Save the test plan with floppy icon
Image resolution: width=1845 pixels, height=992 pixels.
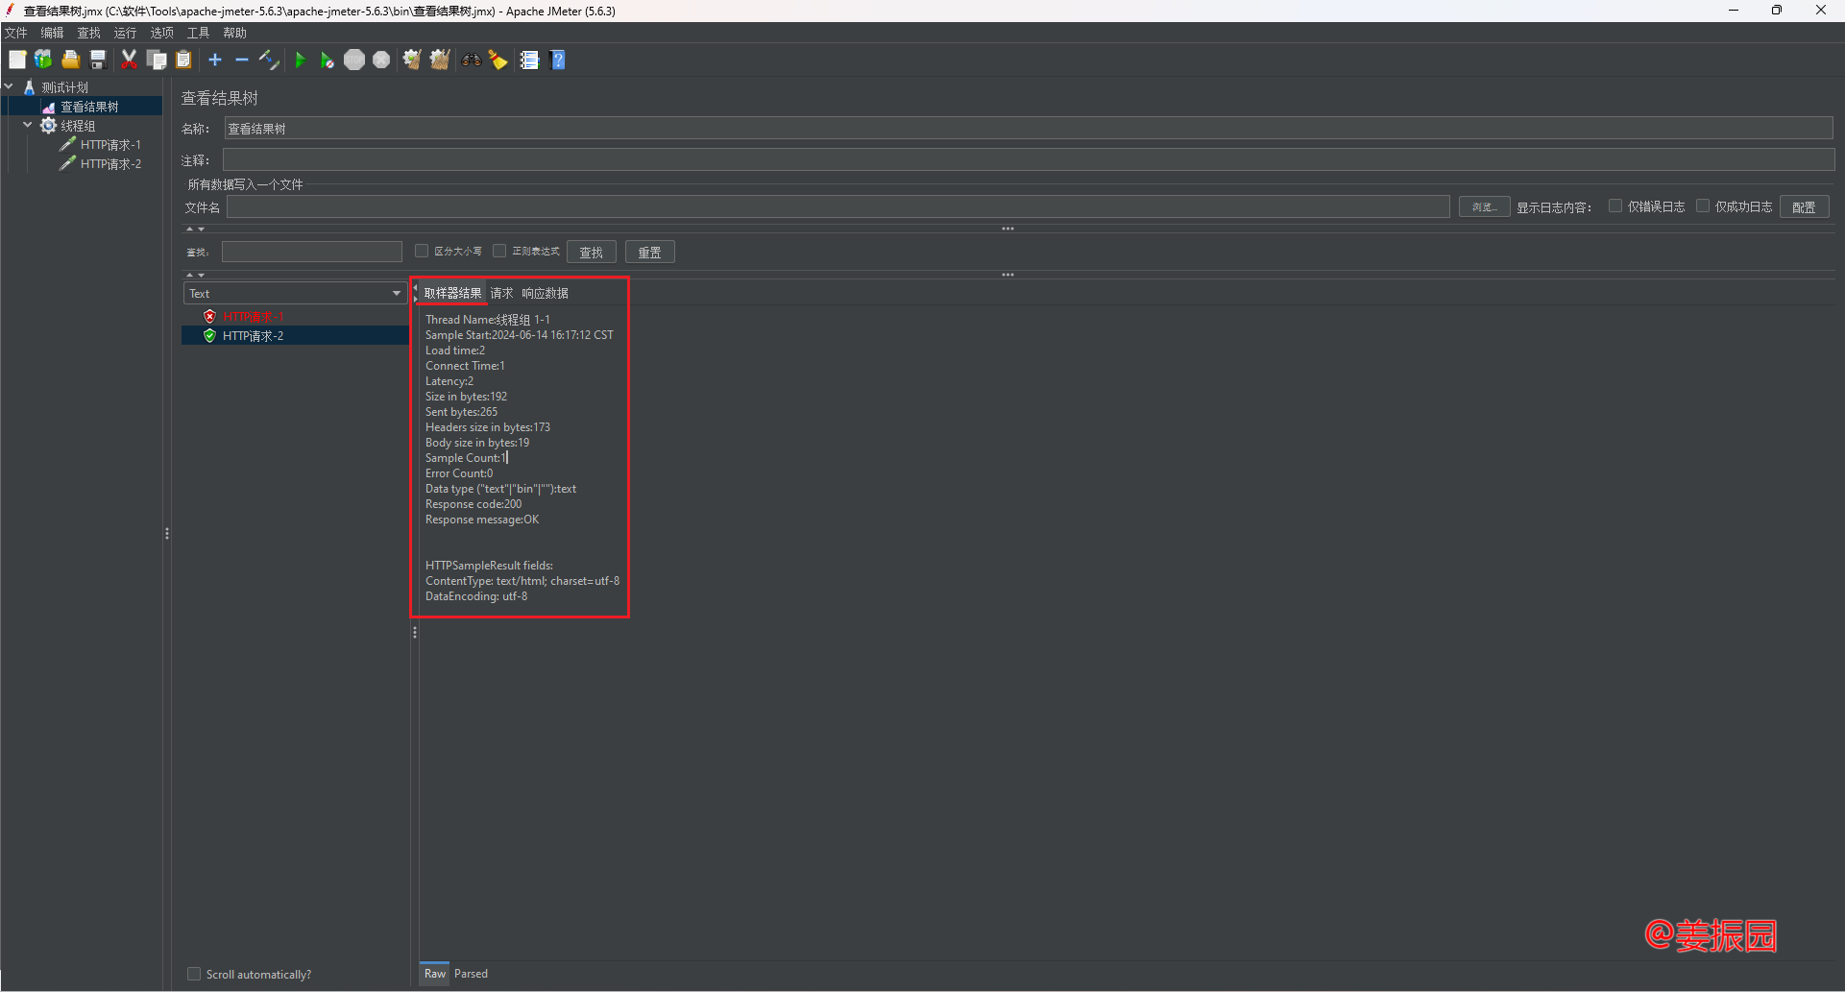click(x=97, y=60)
